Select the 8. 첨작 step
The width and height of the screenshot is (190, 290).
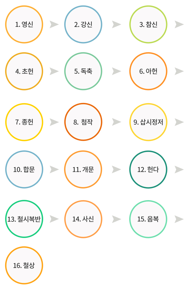[x=83, y=122]
